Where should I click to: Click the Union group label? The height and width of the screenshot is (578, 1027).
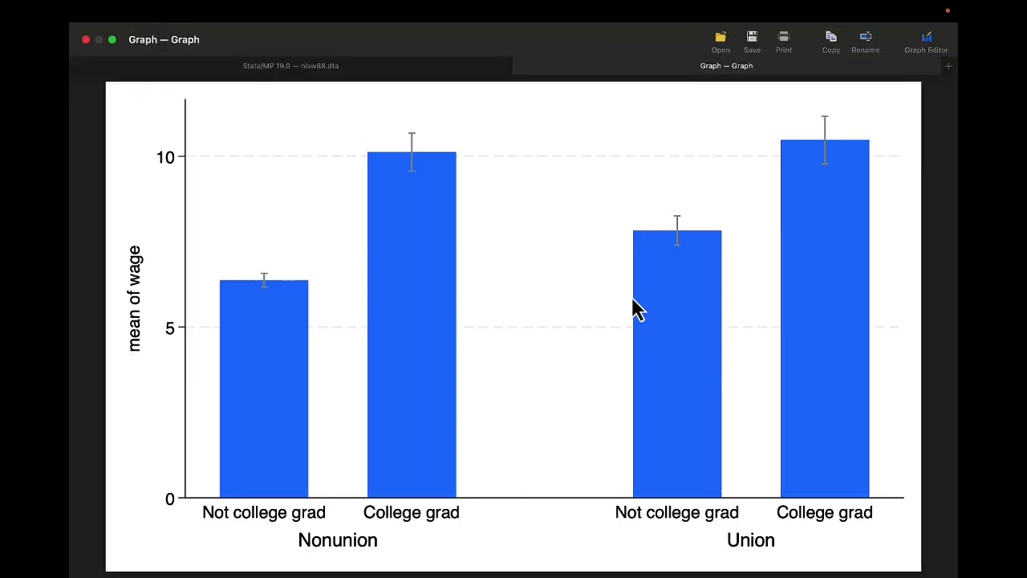point(751,540)
